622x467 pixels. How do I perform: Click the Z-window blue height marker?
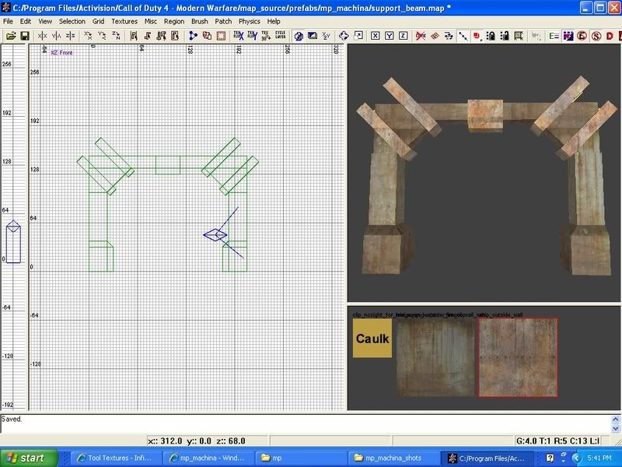(13, 242)
